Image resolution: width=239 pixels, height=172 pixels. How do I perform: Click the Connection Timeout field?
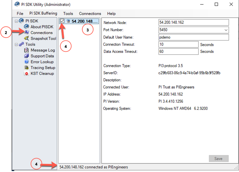[178, 44]
